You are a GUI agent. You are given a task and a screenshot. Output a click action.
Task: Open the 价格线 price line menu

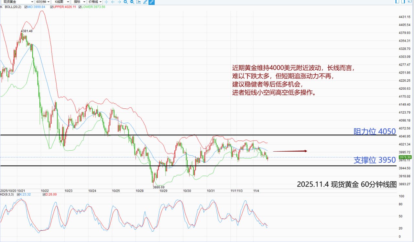(96, 2)
